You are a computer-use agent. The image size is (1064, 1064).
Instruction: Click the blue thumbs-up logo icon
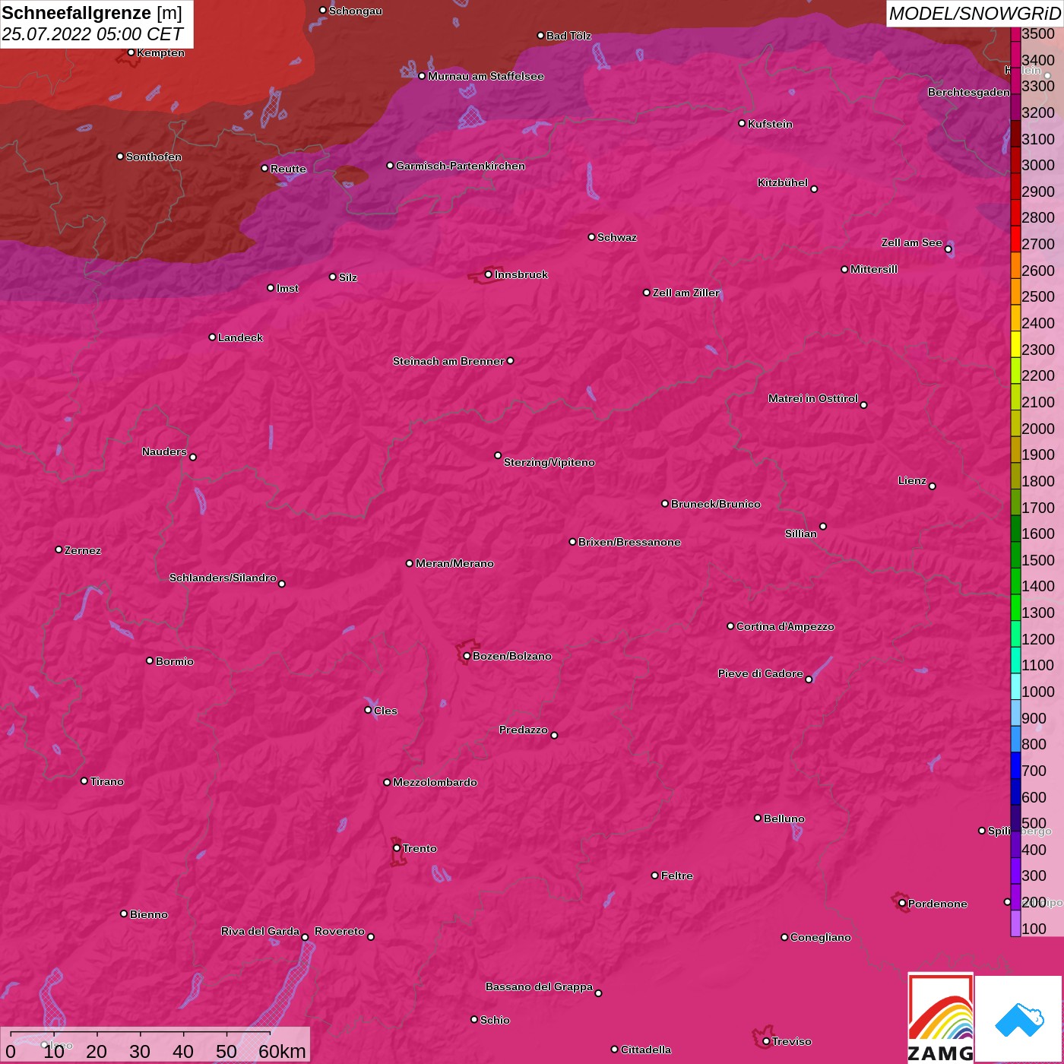pyautogui.click(x=1018, y=1019)
